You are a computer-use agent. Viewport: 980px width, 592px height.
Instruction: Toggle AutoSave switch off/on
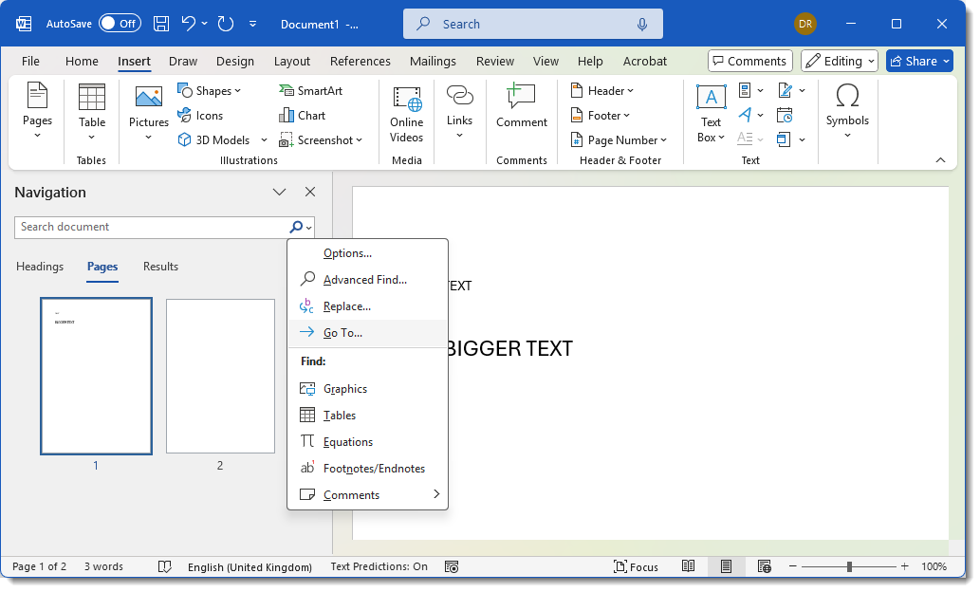120,24
